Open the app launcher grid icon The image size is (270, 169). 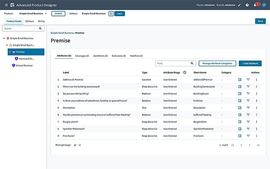tap(6, 5)
